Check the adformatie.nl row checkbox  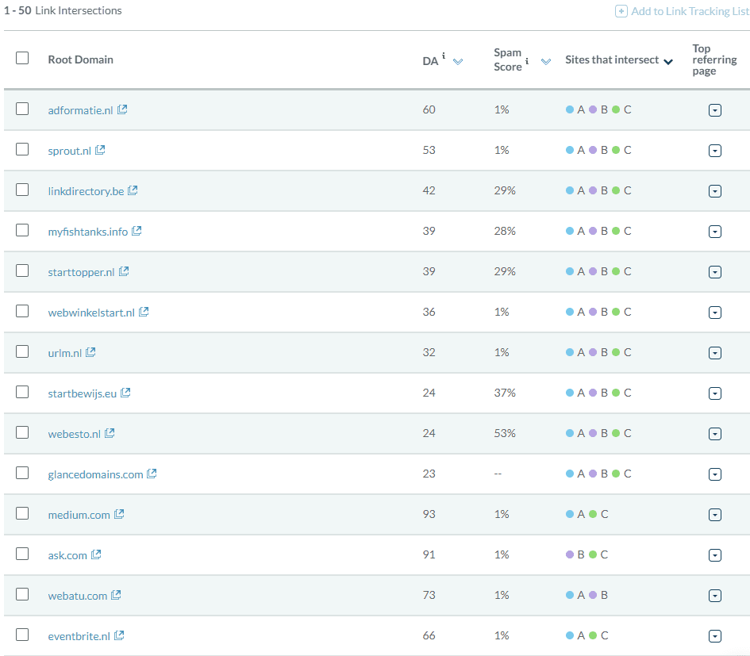[22, 109]
